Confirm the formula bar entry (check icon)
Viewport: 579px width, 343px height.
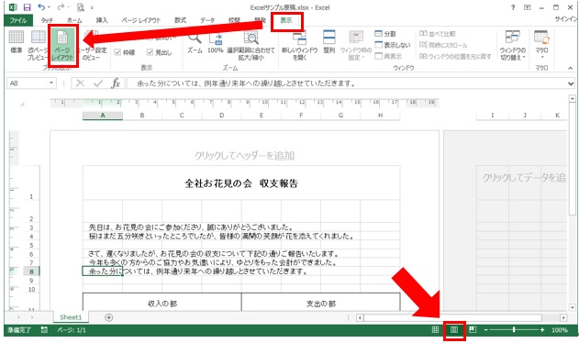pos(98,83)
